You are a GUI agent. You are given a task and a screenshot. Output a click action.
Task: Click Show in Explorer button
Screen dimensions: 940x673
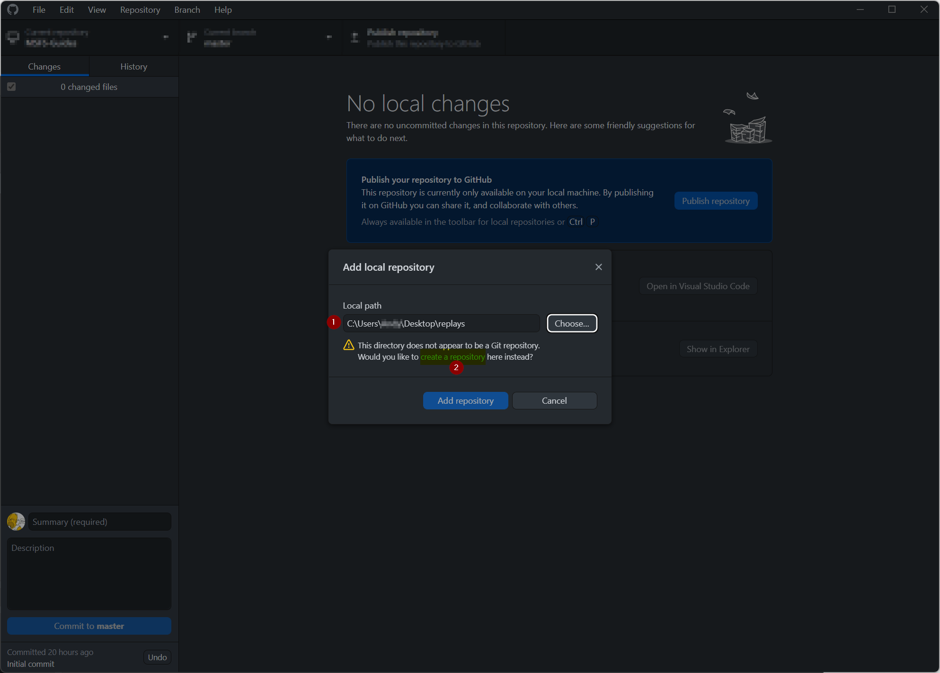click(x=718, y=349)
